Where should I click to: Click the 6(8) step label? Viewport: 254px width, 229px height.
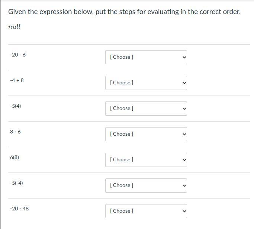click(x=15, y=157)
